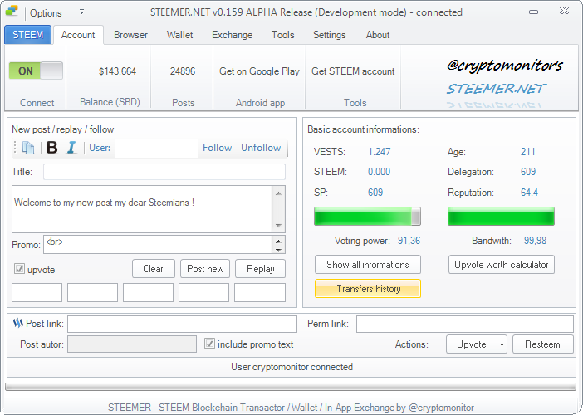The height and width of the screenshot is (415, 583).
Task: Expand the Upvote actions dropdown arrow
Action: coord(502,344)
